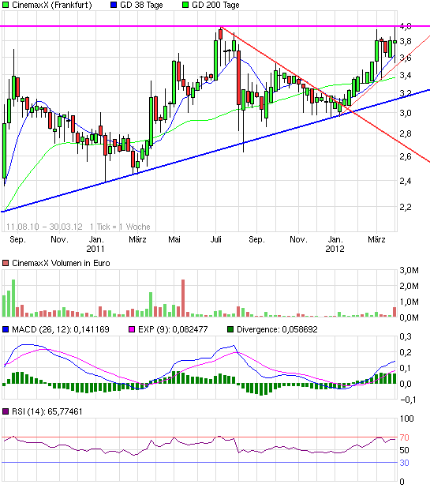Click the purple RSI (14) legend swatch
Viewport: 430px width, 488px height.
tap(6, 411)
